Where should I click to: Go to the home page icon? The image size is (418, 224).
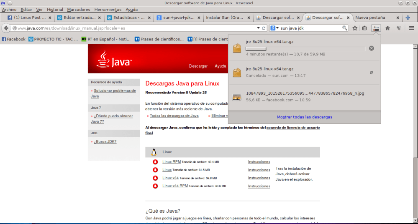(x=387, y=28)
